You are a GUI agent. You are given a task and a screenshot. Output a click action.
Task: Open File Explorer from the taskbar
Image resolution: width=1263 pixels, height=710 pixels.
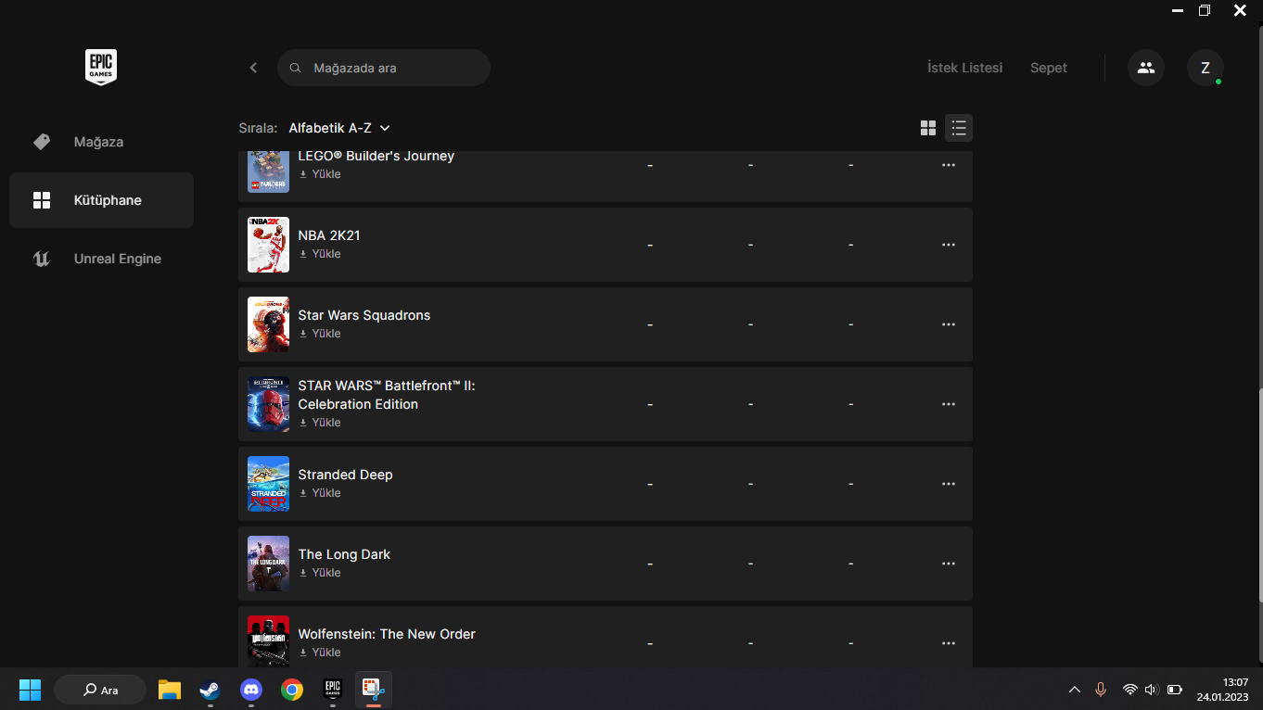(x=169, y=690)
